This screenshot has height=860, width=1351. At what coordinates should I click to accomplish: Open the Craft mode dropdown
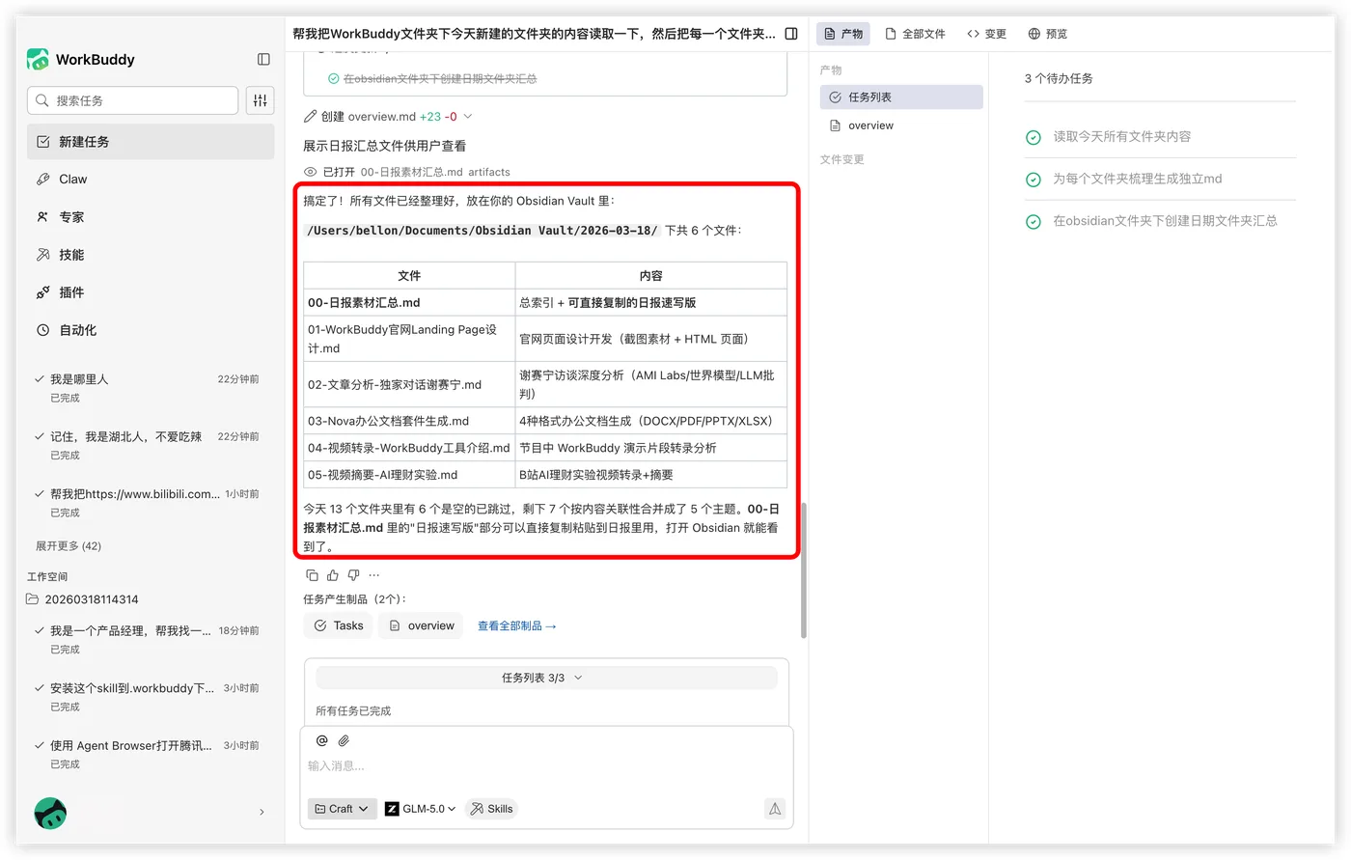click(x=342, y=809)
